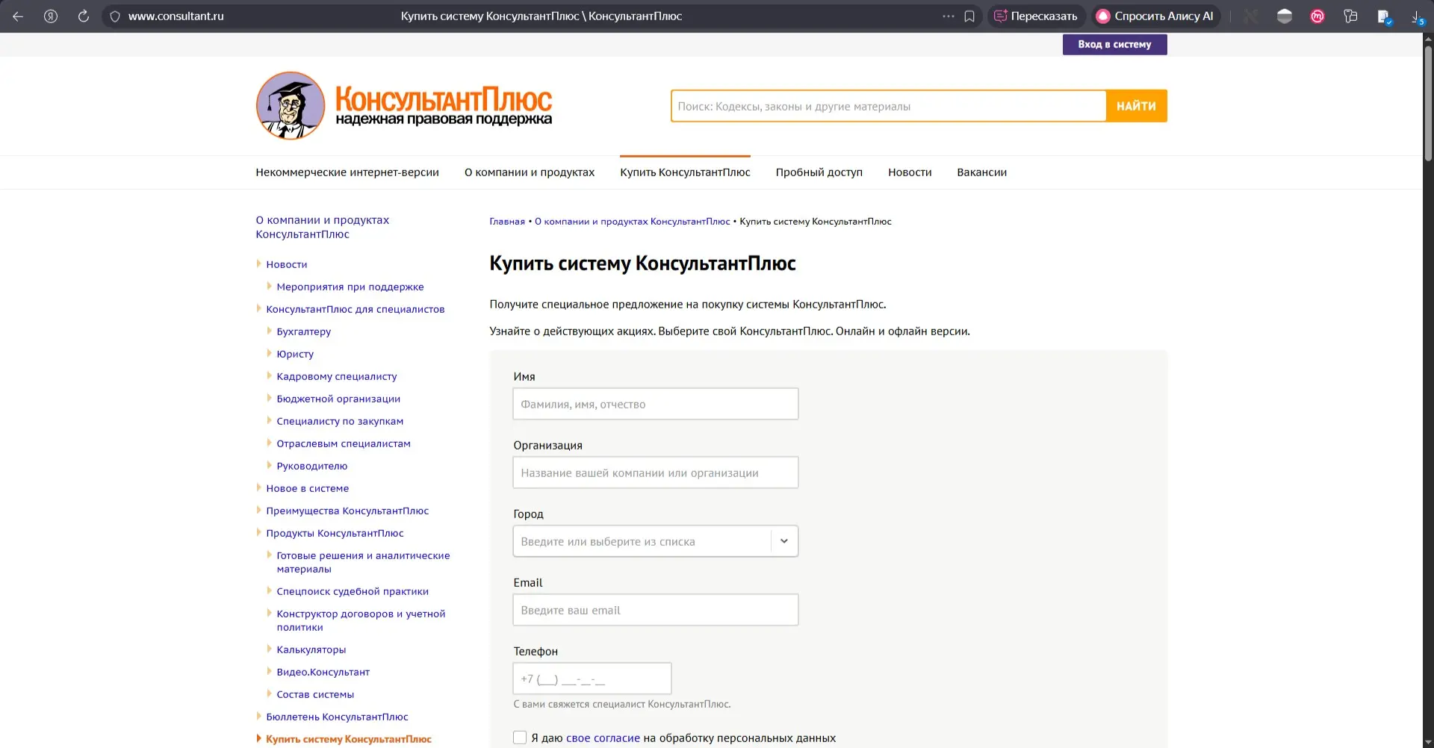The image size is (1434, 748).
Task: Click the КонсультантПлюс professor logo
Action: tap(291, 105)
